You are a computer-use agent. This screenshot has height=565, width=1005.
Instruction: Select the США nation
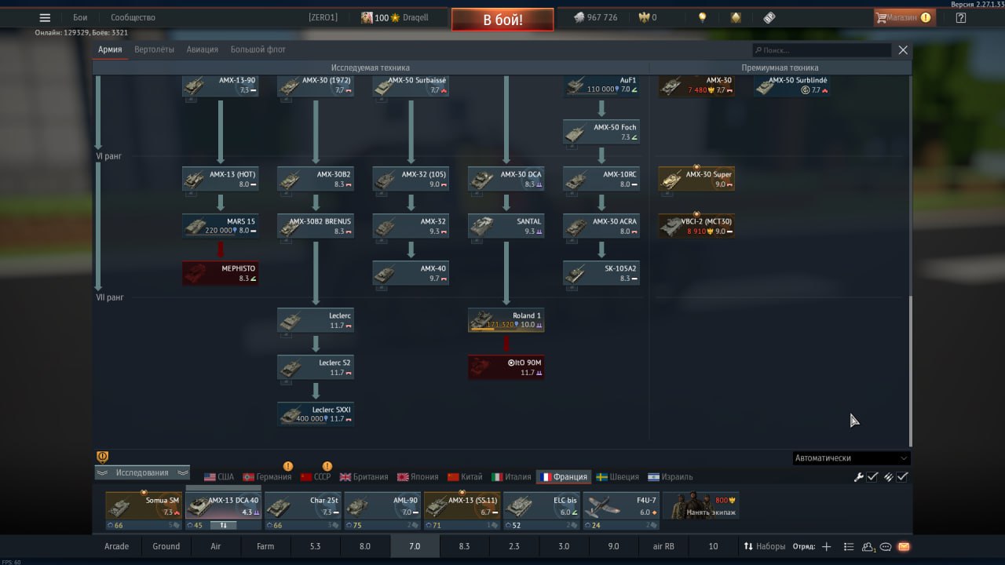point(219,477)
